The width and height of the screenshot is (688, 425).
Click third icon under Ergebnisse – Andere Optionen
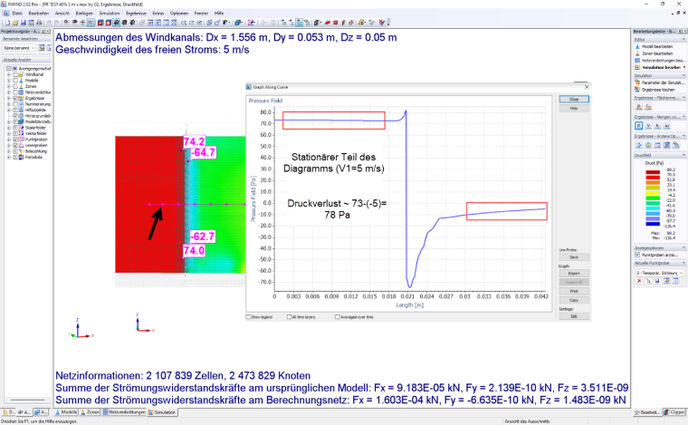(657, 145)
